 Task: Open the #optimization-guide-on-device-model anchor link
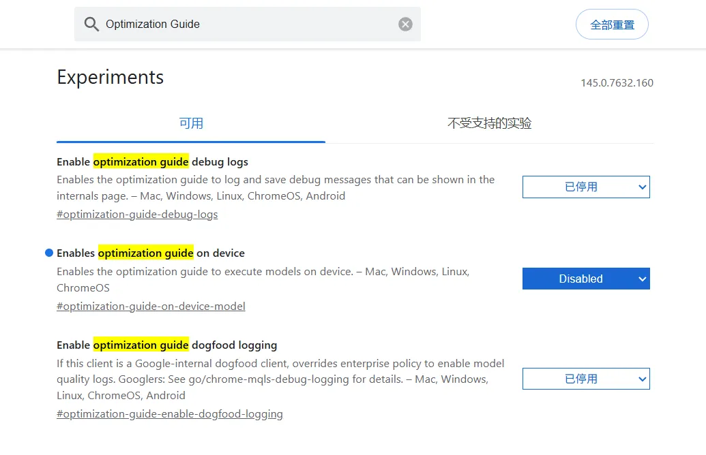coord(151,307)
